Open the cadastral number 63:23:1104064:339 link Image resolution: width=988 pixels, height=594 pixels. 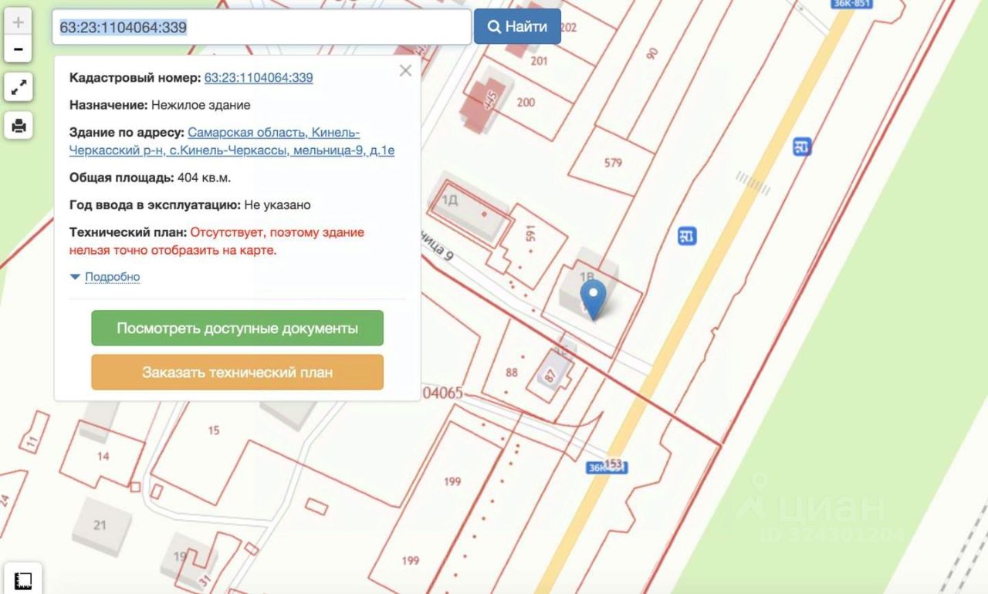pos(259,77)
